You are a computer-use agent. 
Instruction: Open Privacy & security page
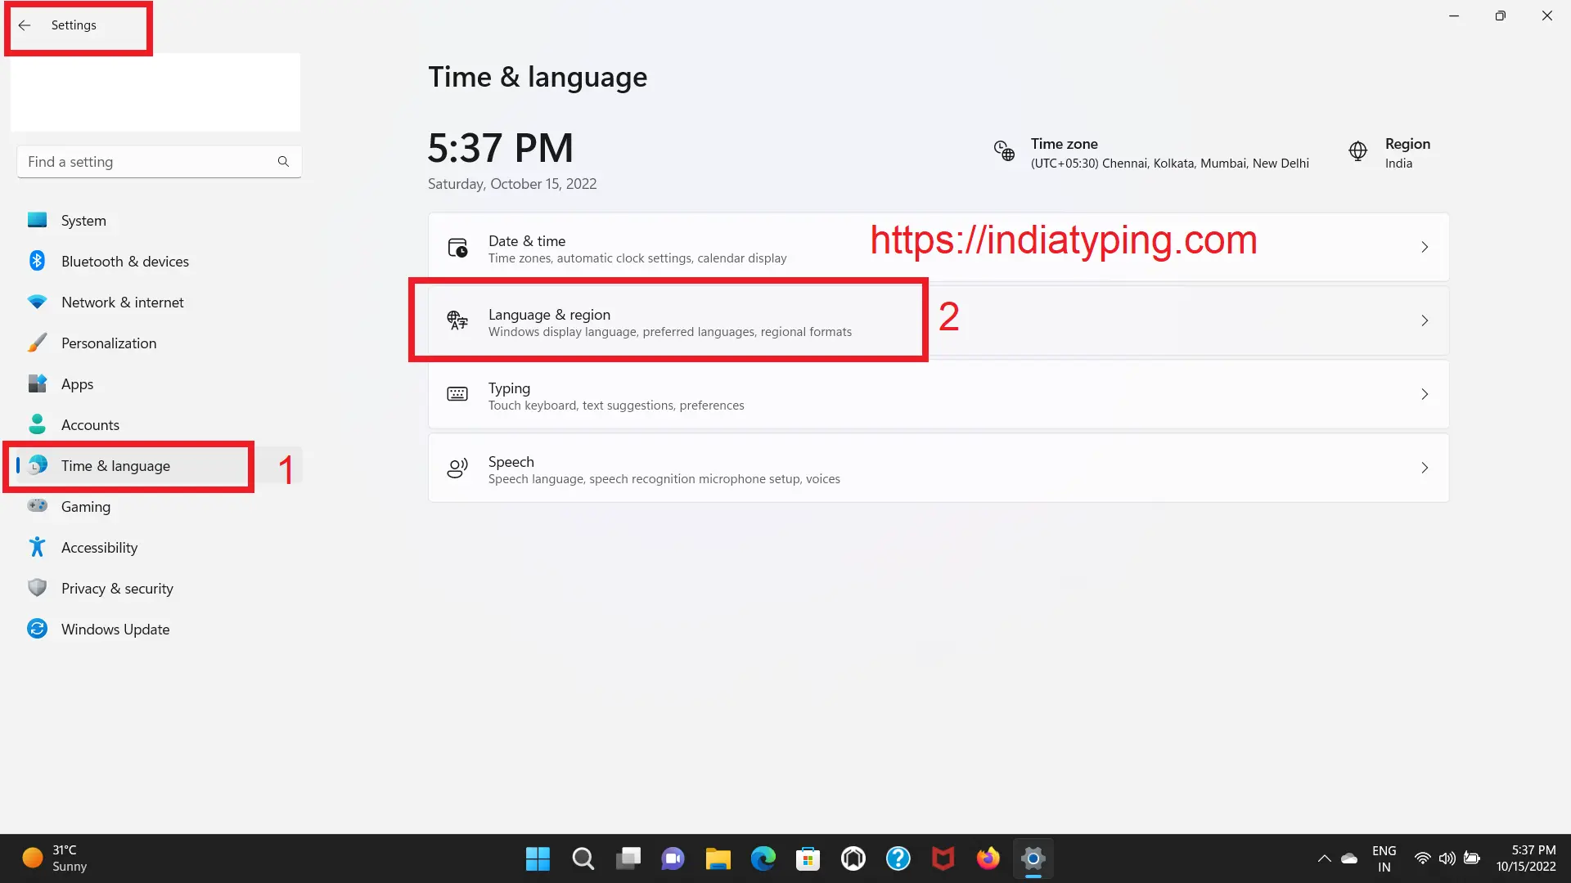click(159, 588)
